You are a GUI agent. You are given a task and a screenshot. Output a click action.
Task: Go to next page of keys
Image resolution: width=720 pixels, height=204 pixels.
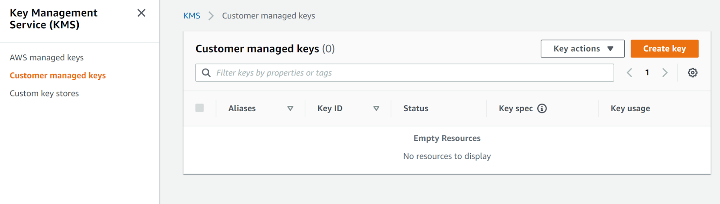click(665, 73)
